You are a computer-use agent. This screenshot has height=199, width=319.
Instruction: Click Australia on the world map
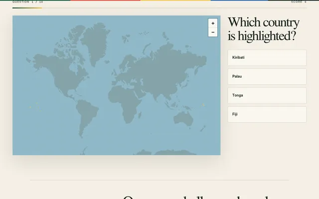[x=183, y=118]
